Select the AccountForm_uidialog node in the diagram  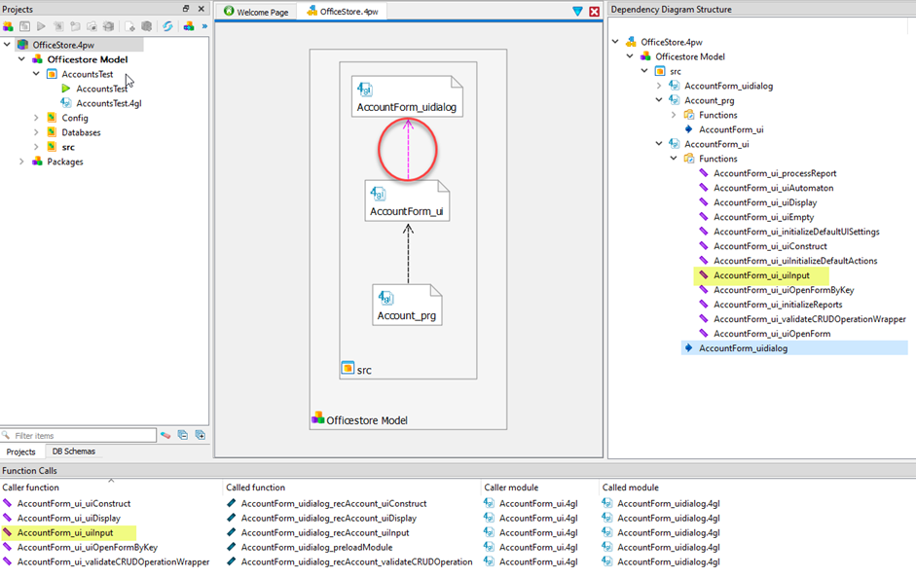coord(406,94)
